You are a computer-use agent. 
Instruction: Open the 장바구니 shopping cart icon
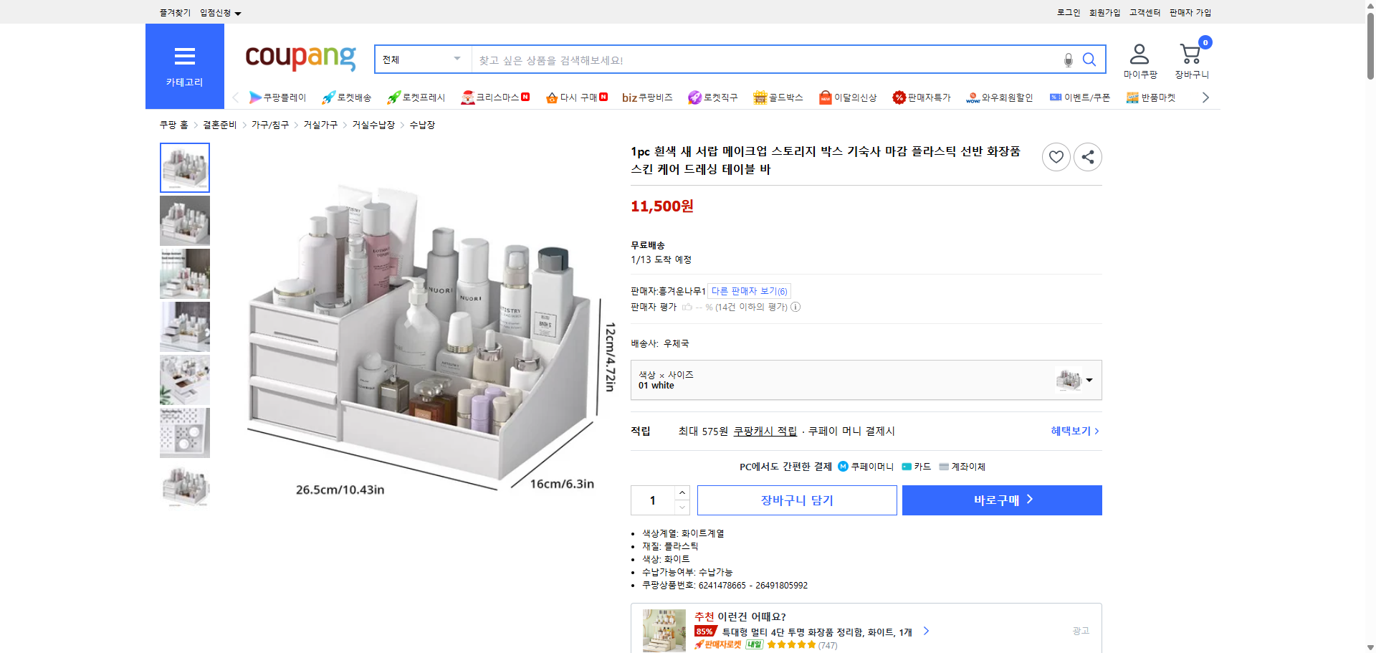[1190, 53]
